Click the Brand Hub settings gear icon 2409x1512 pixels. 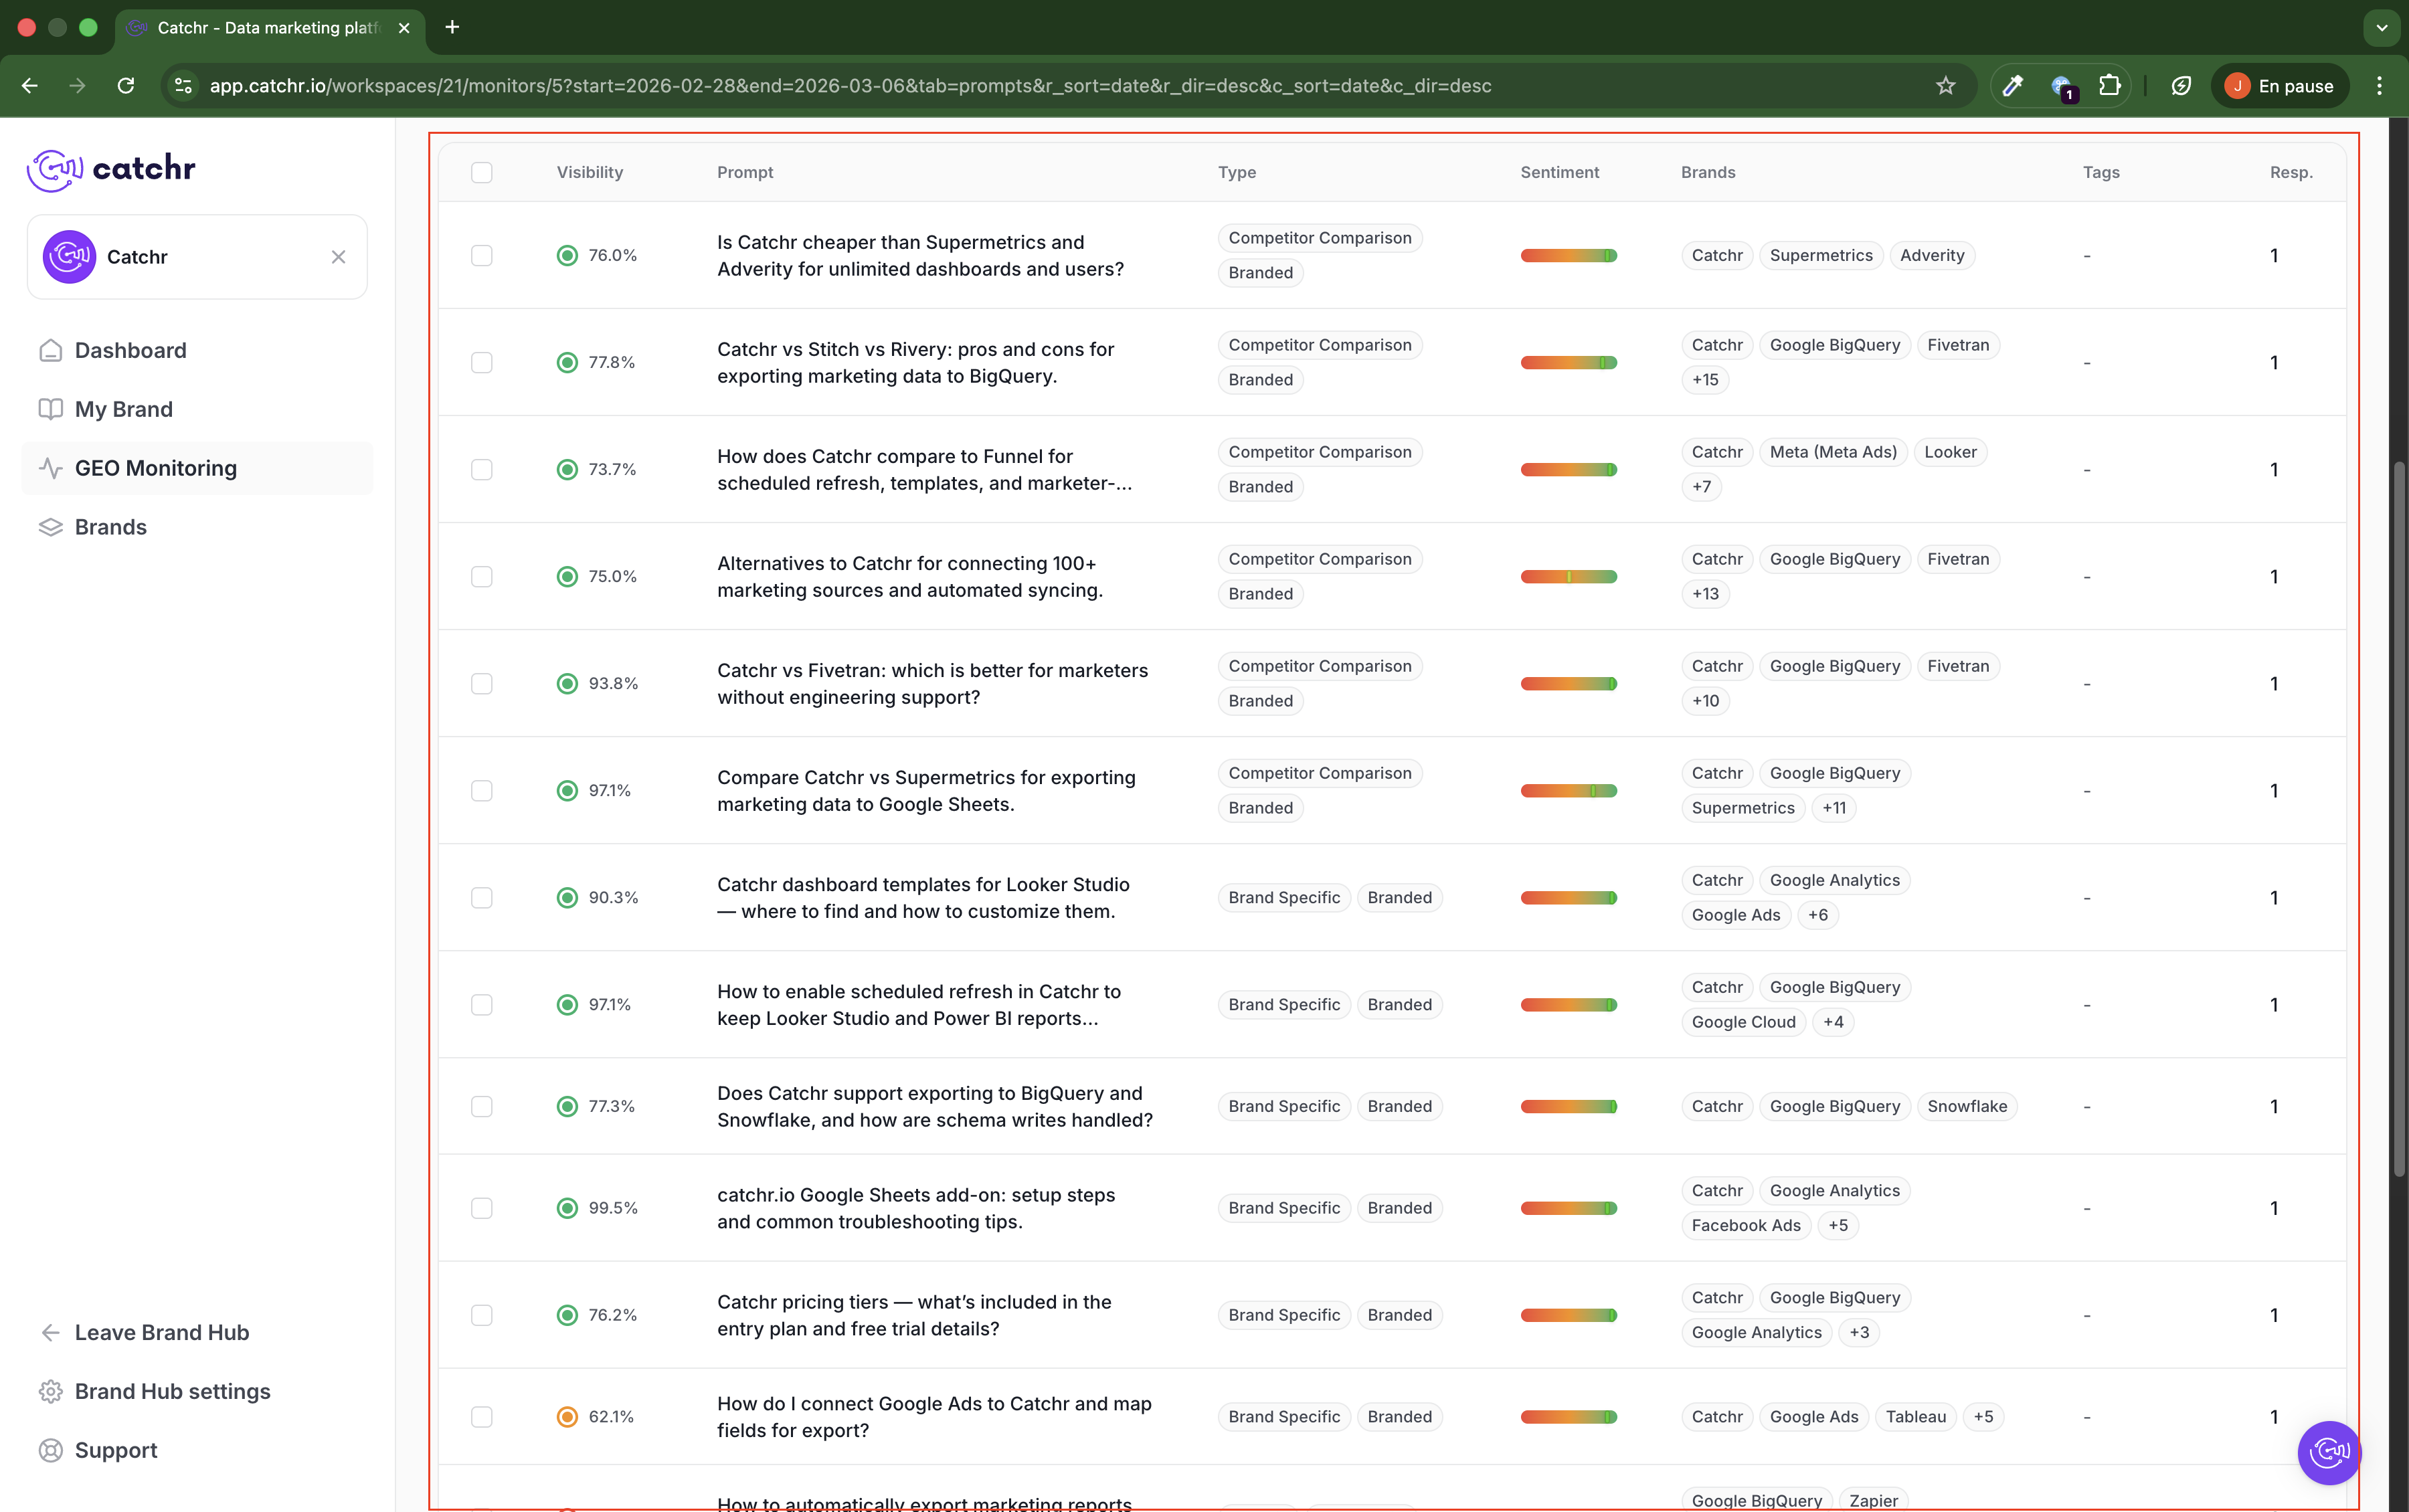pos(50,1391)
